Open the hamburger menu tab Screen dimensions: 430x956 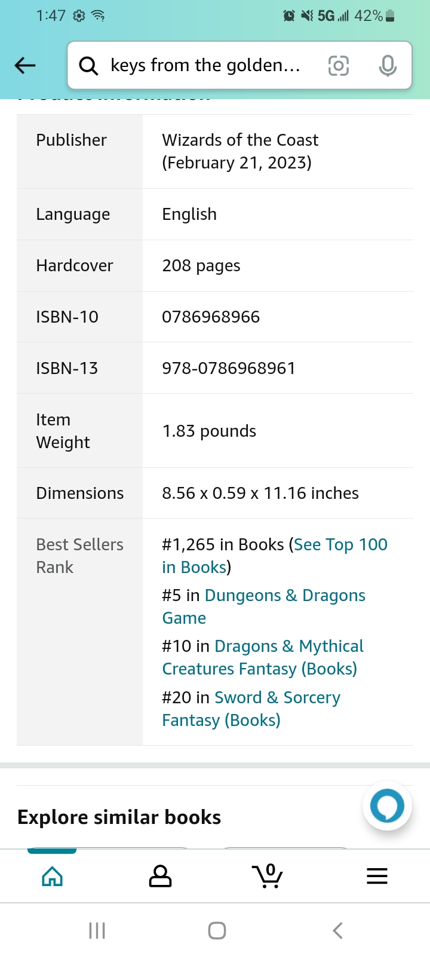(377, 876)
